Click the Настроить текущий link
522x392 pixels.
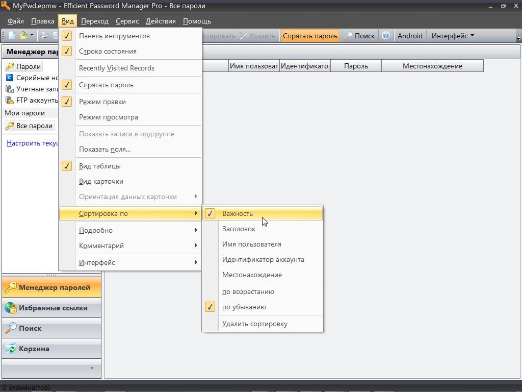(x=32, y=143)
